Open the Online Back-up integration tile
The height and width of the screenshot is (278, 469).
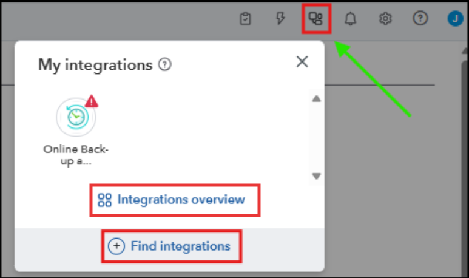coord(76,117)
